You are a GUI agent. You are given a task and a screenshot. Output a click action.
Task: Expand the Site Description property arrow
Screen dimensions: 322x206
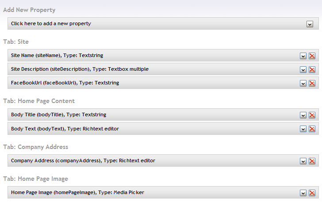click(x=303, y=69)
